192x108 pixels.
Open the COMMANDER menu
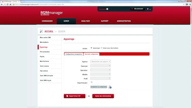coord(47,21)
